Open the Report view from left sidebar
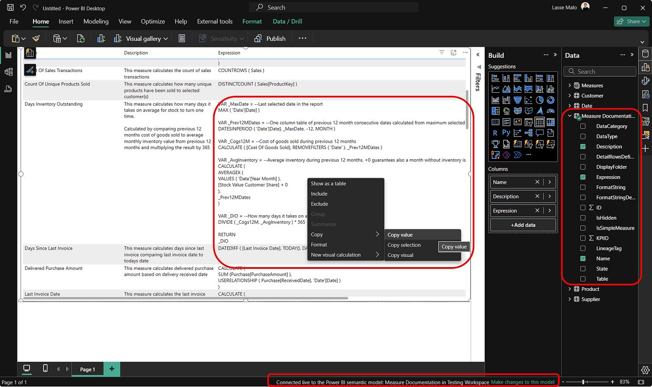The width and height of the screenshot is (652, 387). (x=9, y=55)
